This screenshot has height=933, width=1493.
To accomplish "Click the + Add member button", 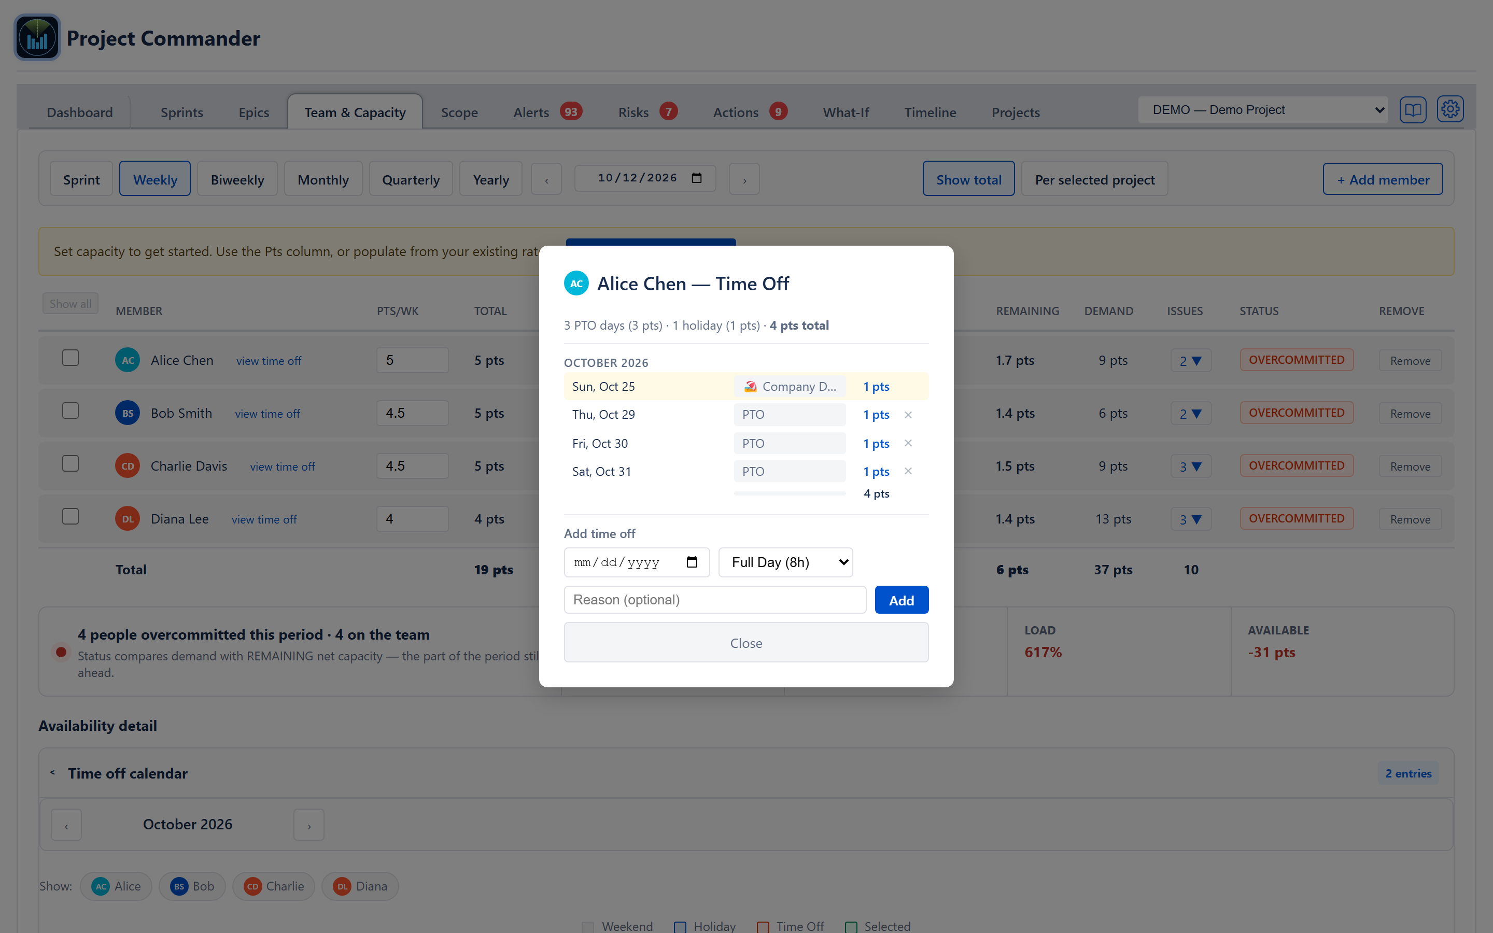I will click(1383, 179).
